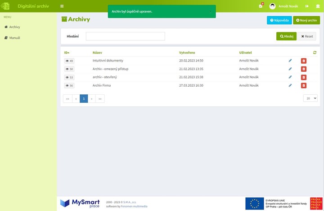Open Manuál in the sidebar menu
This screenshot has width=324, height=211.
tap(14, 38)
